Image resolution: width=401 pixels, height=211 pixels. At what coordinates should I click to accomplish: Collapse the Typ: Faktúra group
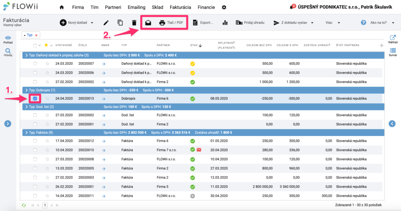coord(26,133)
